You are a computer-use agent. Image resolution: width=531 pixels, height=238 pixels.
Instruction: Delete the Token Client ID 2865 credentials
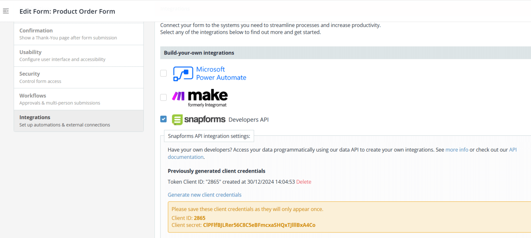pos(304,182)
